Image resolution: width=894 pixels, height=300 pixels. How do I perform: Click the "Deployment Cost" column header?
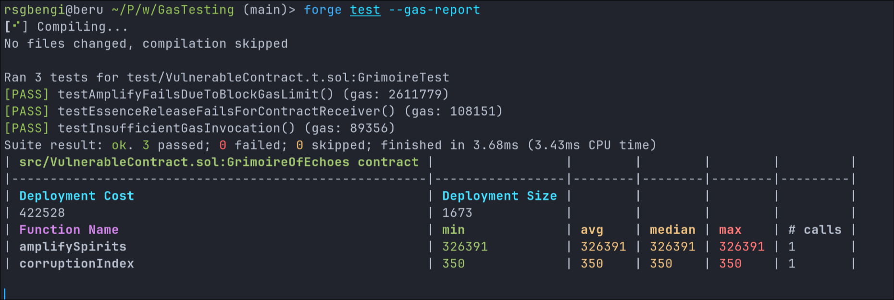point(76,196)
